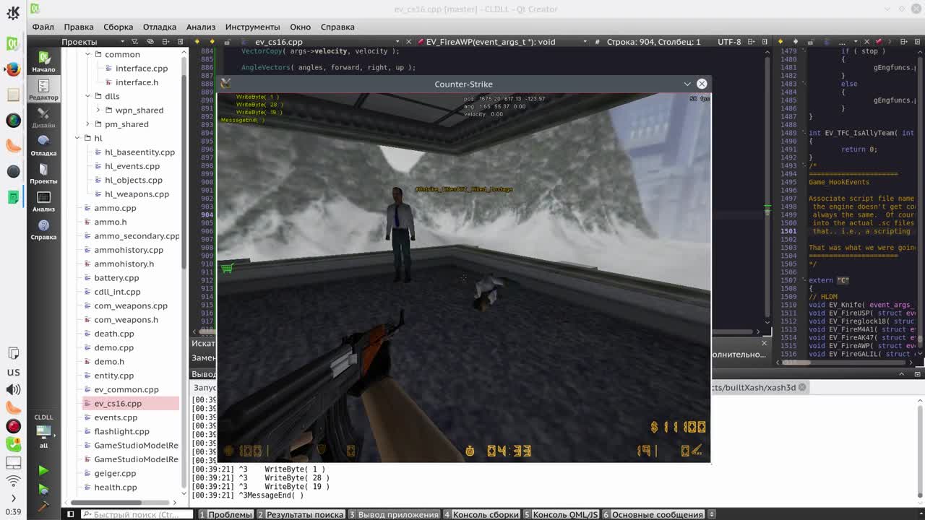Start debugging via the debug play icon
925x520 pixels.
click(x=43, y=488)
